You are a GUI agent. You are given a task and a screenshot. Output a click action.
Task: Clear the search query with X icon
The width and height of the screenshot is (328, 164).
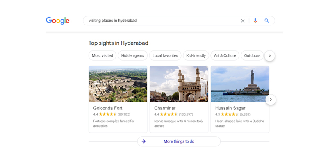(x=243, y=21)
